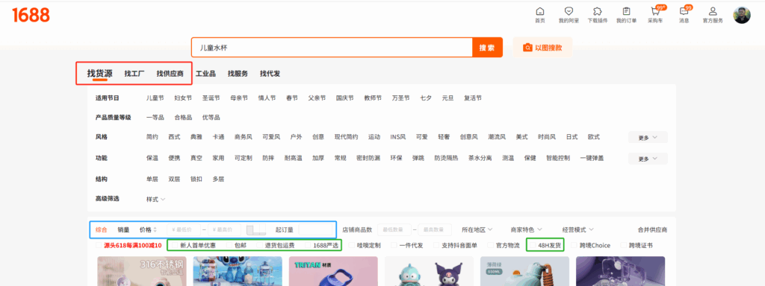Click the 1688 logo
The image size is (765, 286).
coord(31,16)
